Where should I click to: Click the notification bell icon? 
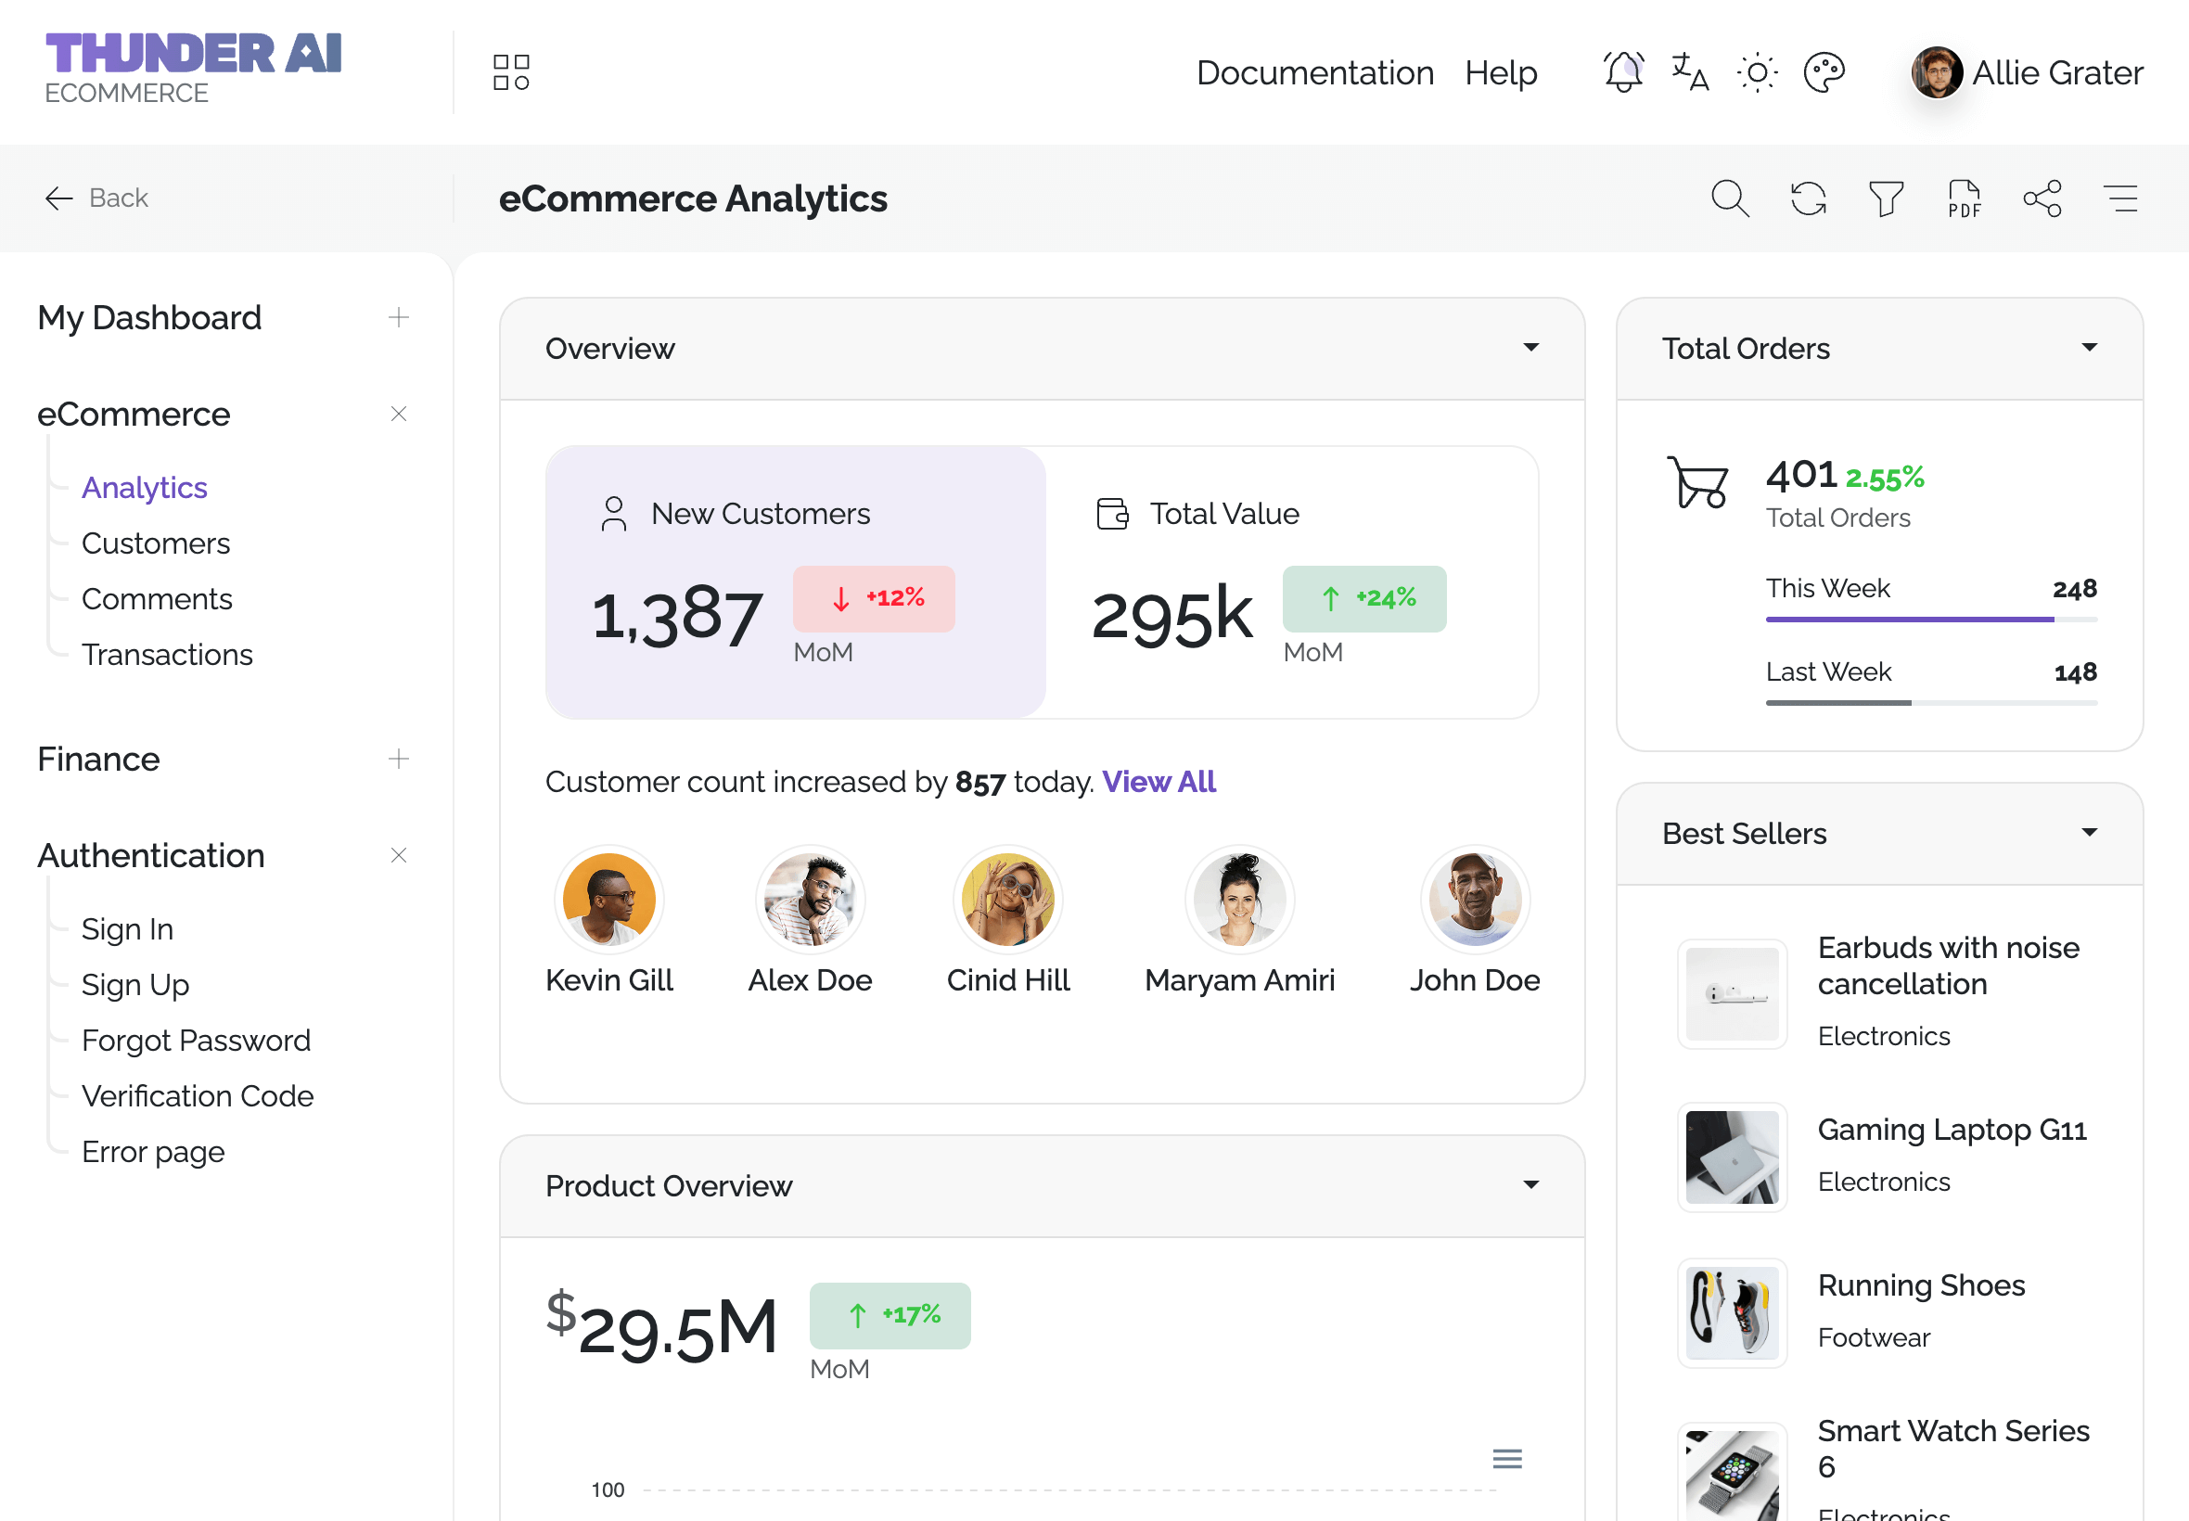[x=1623, y=72]
